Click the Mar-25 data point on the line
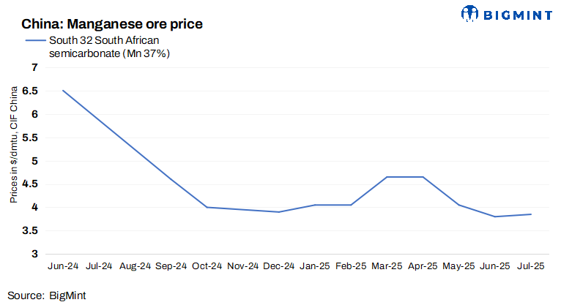 [387, 177]
